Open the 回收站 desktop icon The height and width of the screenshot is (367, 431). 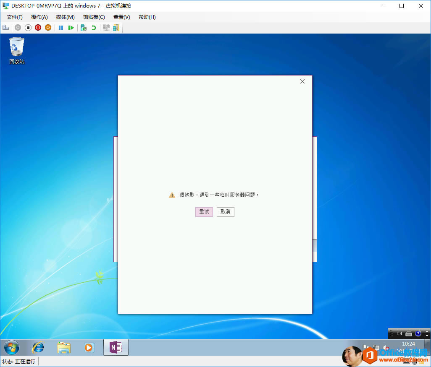[x=16, y=48]
